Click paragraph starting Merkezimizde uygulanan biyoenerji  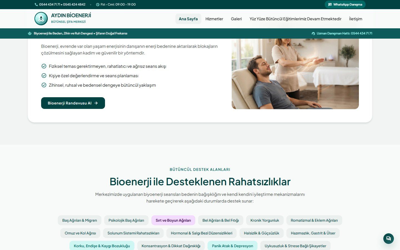(x=200, y=197)
